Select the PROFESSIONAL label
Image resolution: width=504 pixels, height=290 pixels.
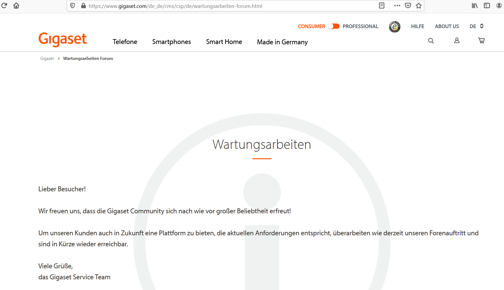[x=360, y=26]
